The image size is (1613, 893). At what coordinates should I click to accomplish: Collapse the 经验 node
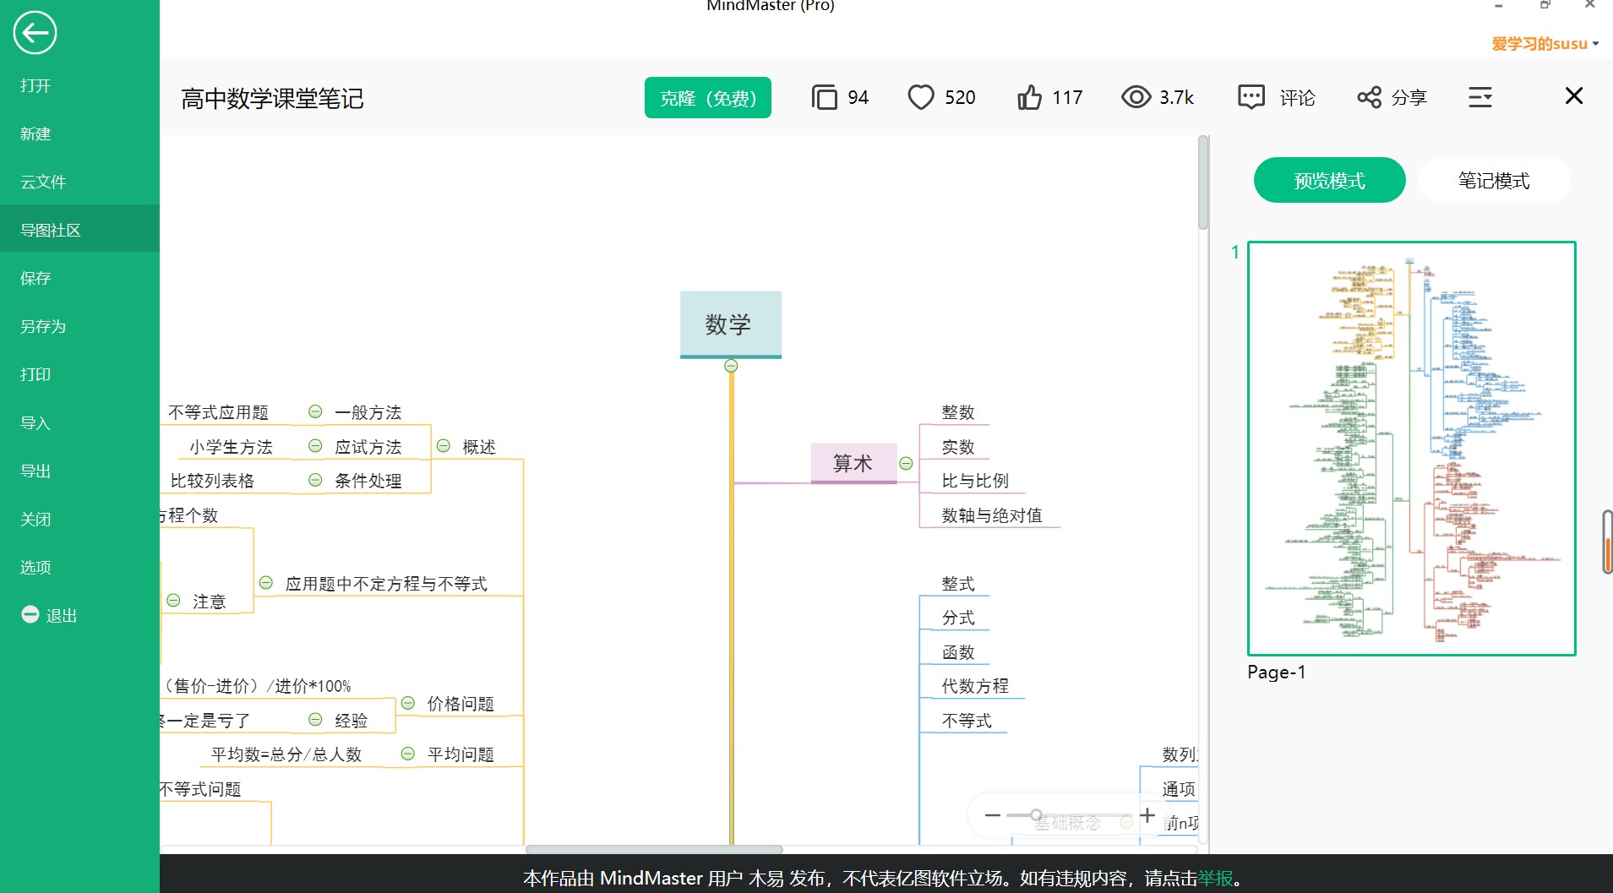point(315,720)
